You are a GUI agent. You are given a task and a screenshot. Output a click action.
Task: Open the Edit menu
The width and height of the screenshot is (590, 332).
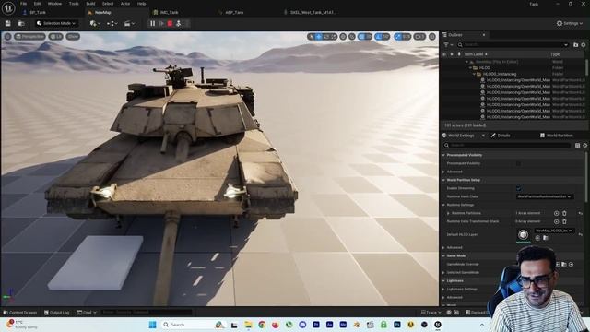(37, 4)
